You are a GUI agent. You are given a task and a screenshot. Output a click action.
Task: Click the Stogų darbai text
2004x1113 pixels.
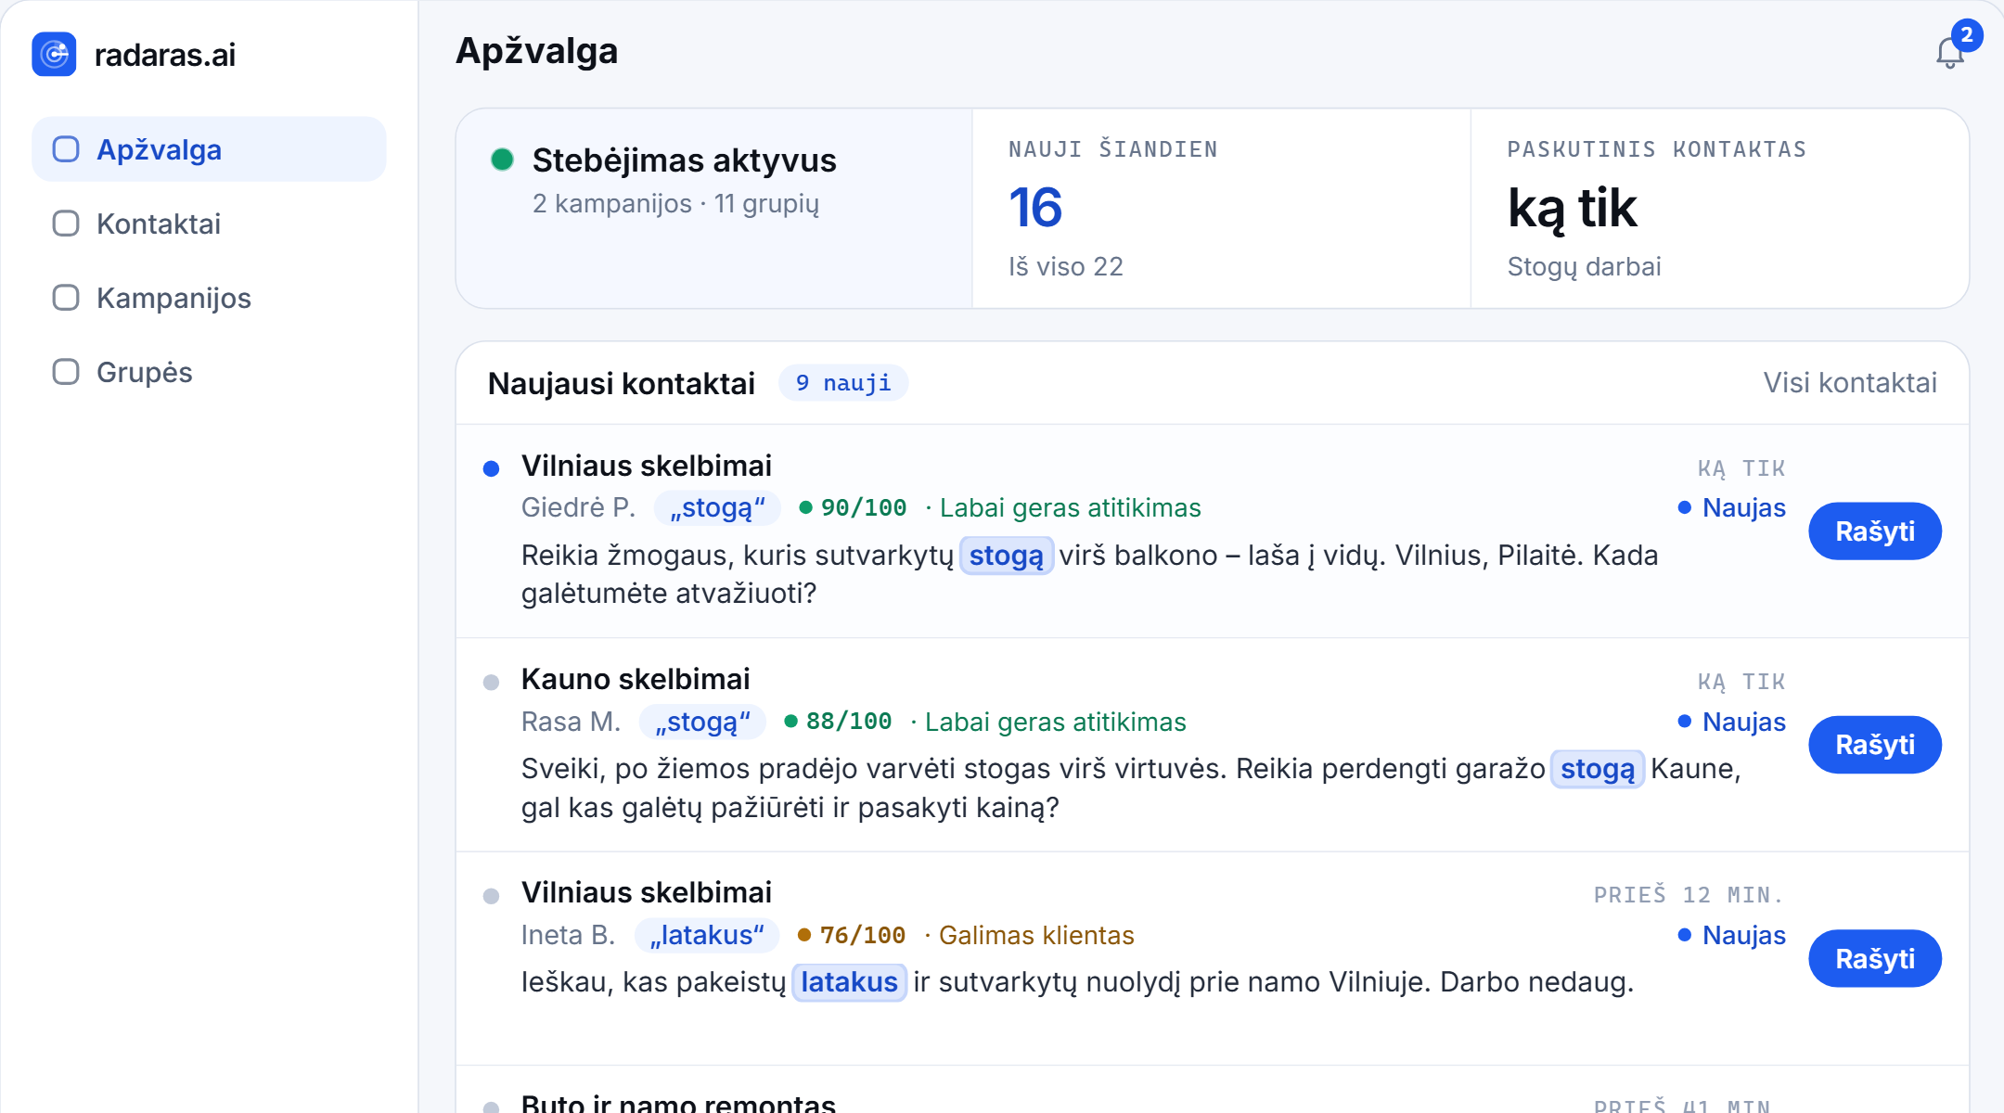click(x=1584, y=266)
